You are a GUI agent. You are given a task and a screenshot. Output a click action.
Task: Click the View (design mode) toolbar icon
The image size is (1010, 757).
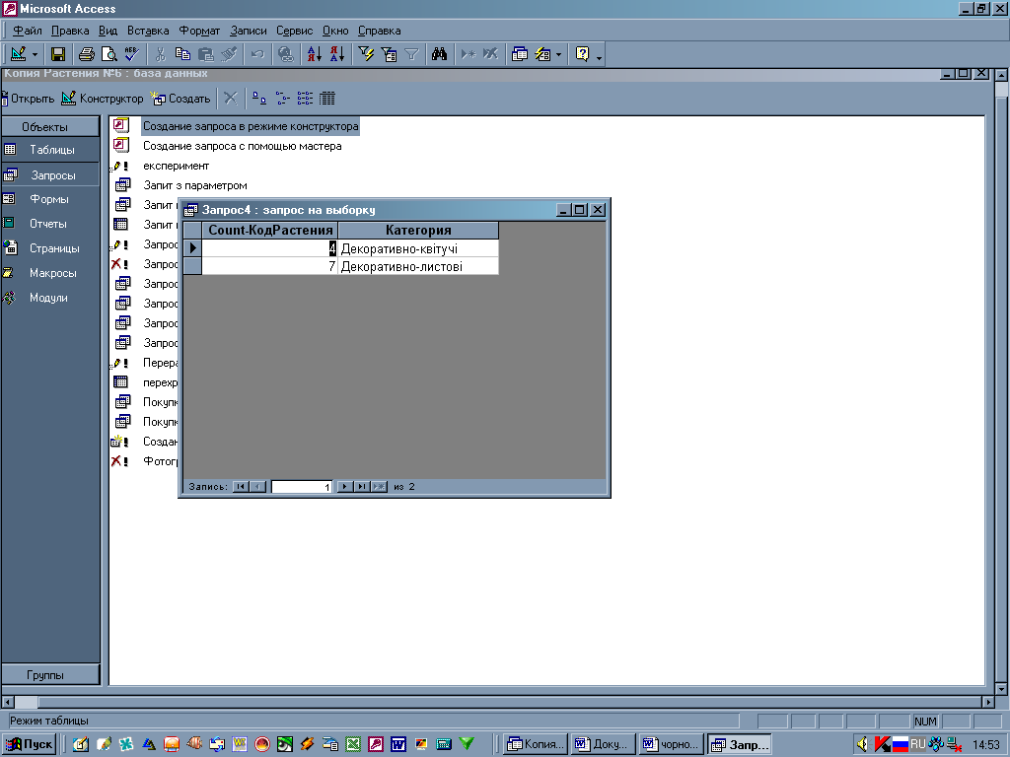pos(19,55)
